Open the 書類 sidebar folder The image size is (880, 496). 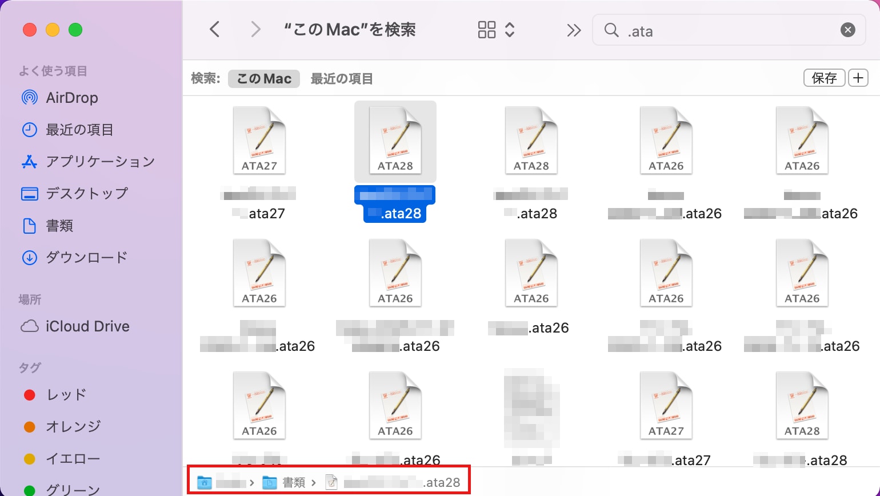point(47,226)
